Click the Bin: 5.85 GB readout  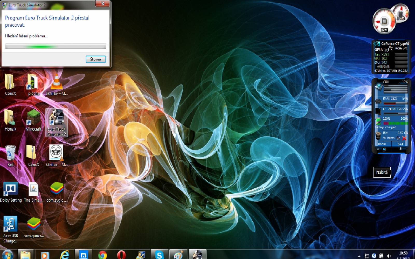pyautogui.click(x=395, y=133)
